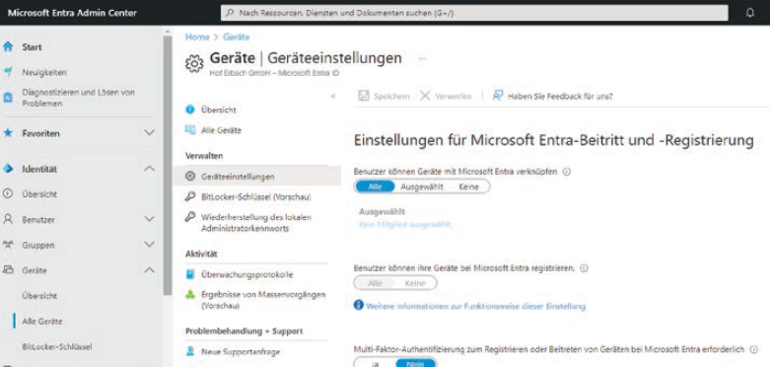Click Speichern button
Viewport: 770px width, 367px height.
(385, 96)
